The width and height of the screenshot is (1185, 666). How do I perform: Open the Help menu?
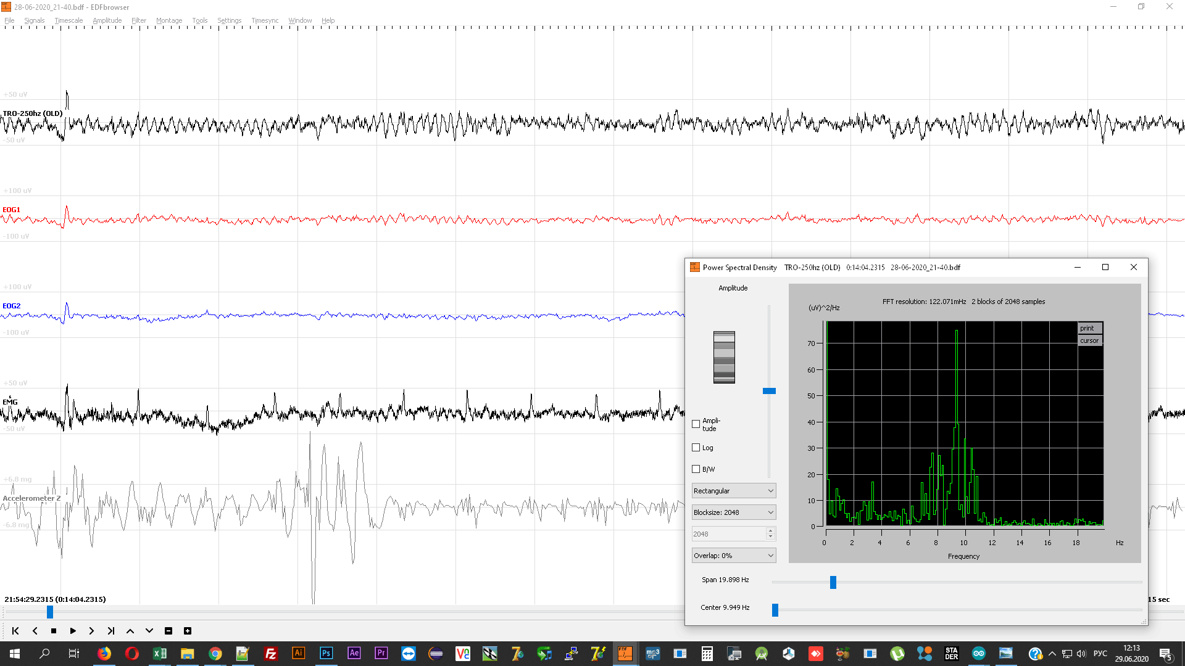point(328,20)
